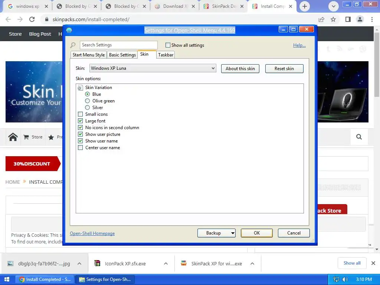Click the Cancel button
Image resolution: width=380 pixels, height=285 pixels.
coord(294,233)
